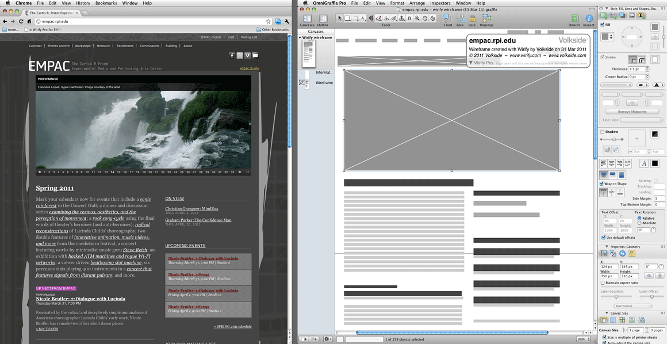Flip selection horizontally in Geometry inspector
This screenshot has height=344, width=667.
(x=650, y=276)
